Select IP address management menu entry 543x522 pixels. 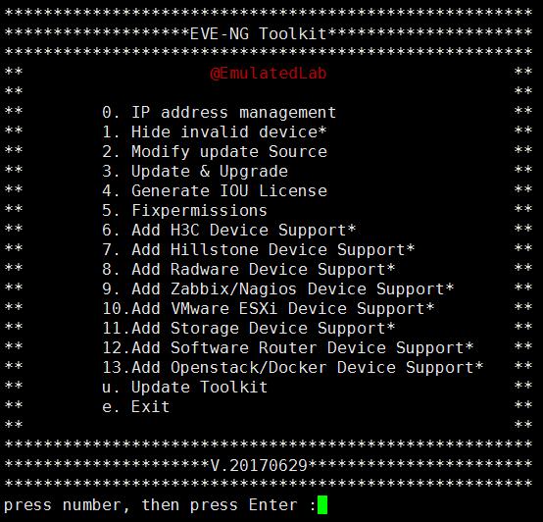click(x=220, y=112)
